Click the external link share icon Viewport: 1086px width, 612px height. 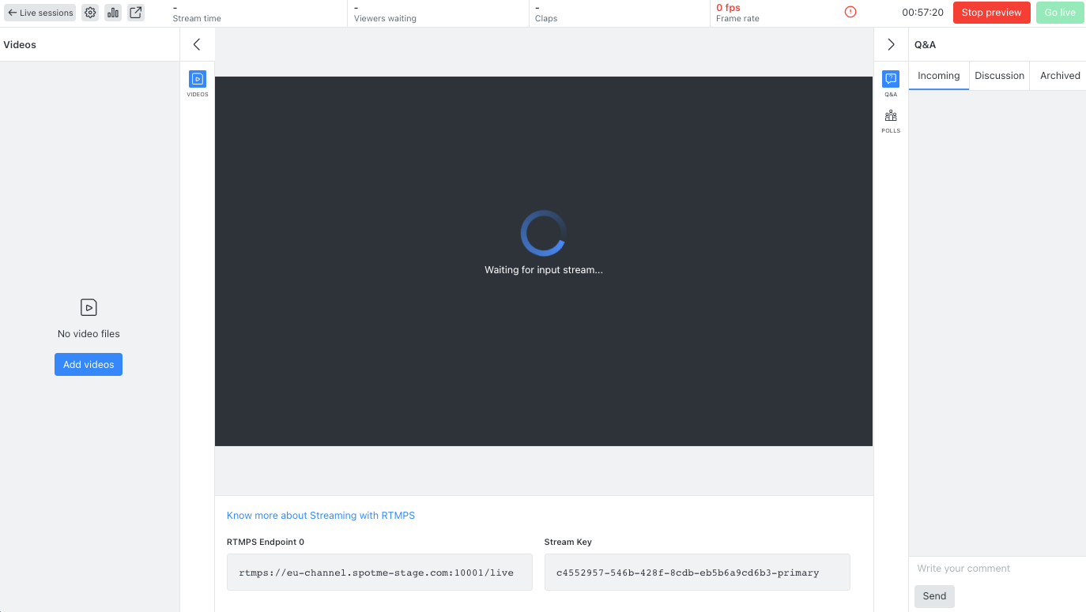135,13
